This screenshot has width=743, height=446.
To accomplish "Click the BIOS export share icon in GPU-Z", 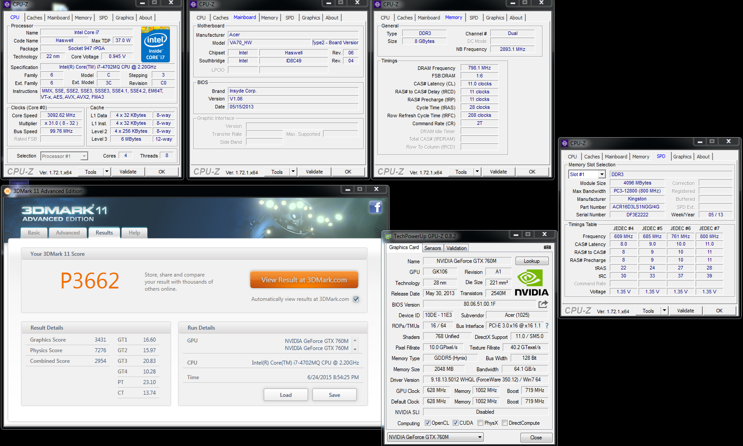I will pyautogui.click(x=543, y=304).
